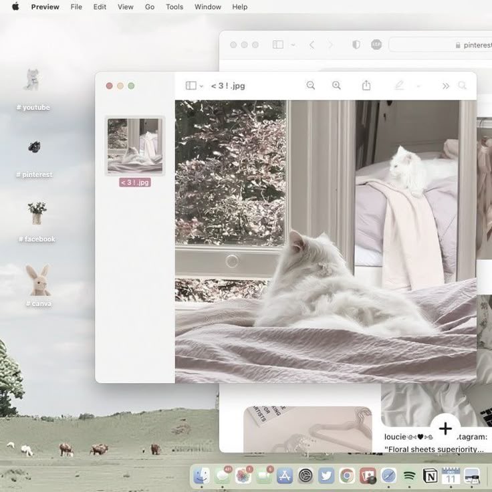
Task: Open the Preview application menu
Action: (45, 7)
